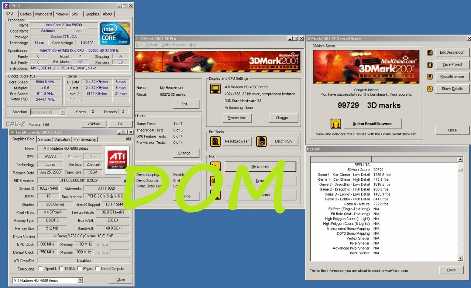471x288 pixels.
Task: Click the Save Project floppy disk icon
Action: (x=430, y=65)
